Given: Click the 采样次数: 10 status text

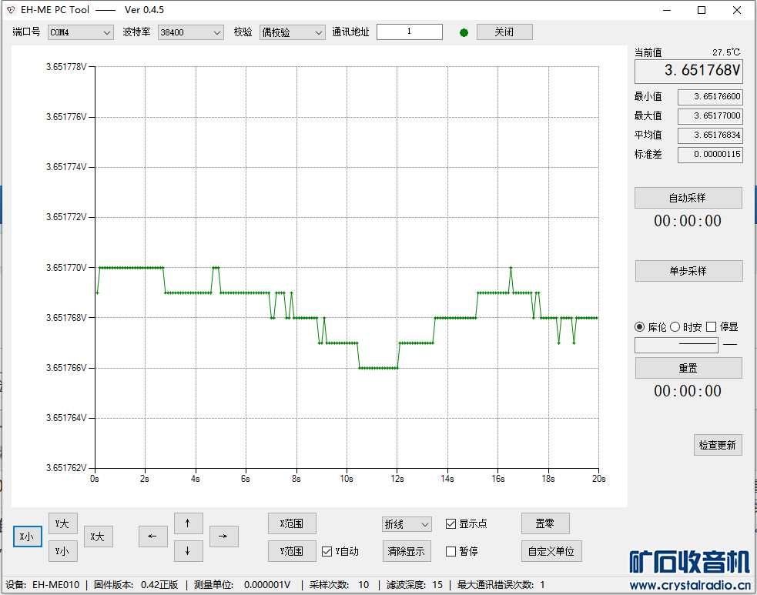Looking at the screenshot, I should pos(340,585).
